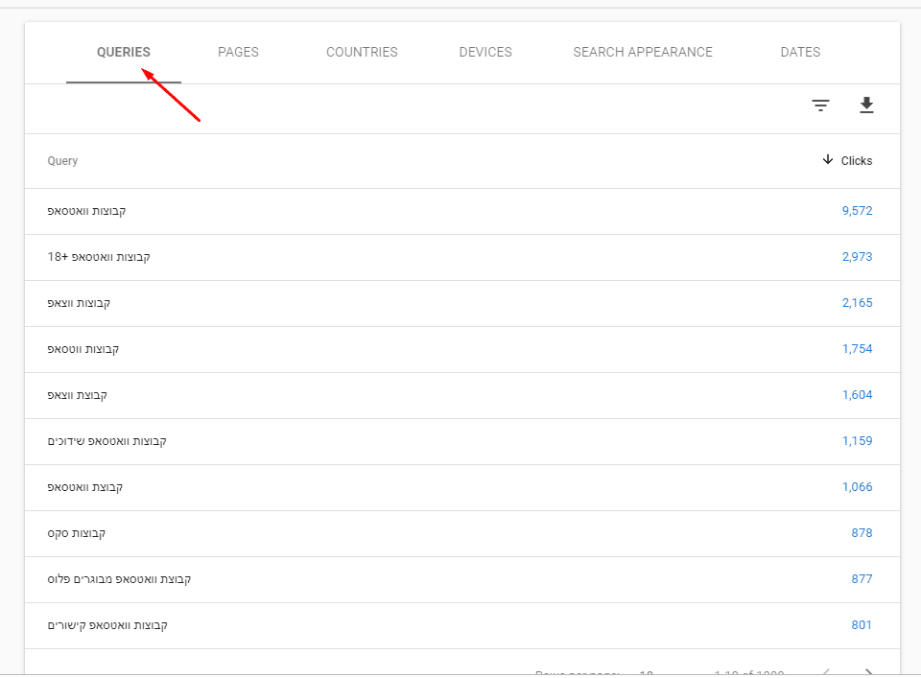Switch to the PAGES tab
The image size is (921, 678).
click(x=238, y=52)
